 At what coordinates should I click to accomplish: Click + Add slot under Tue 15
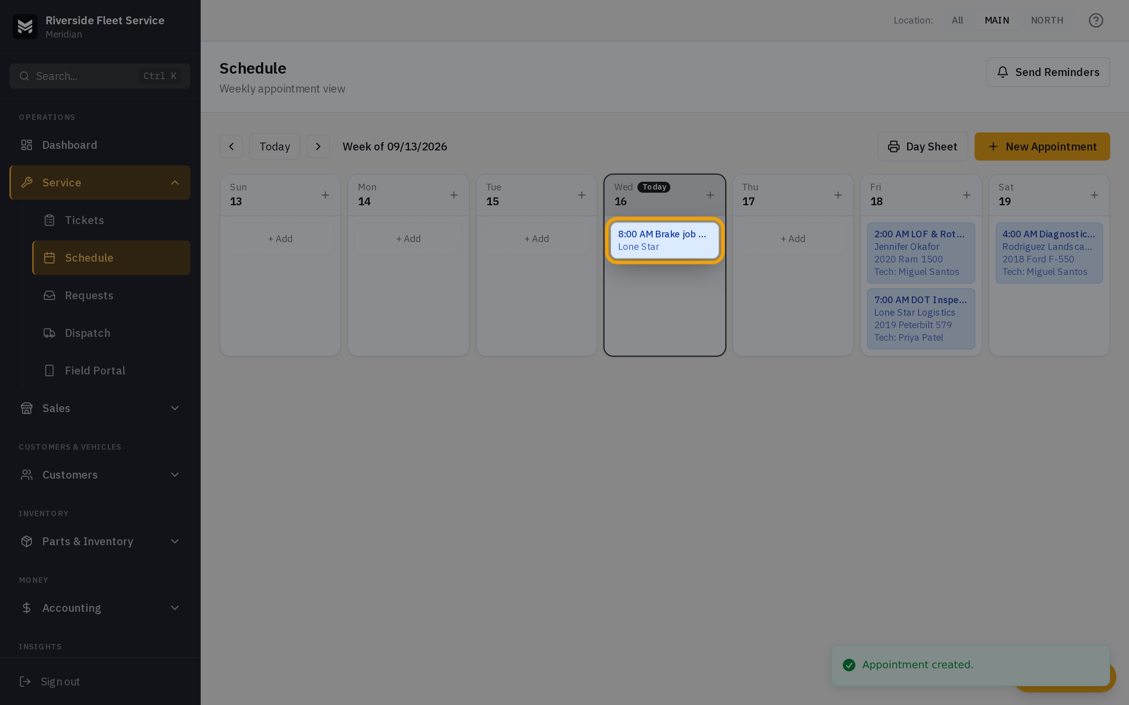pos(537,239)
